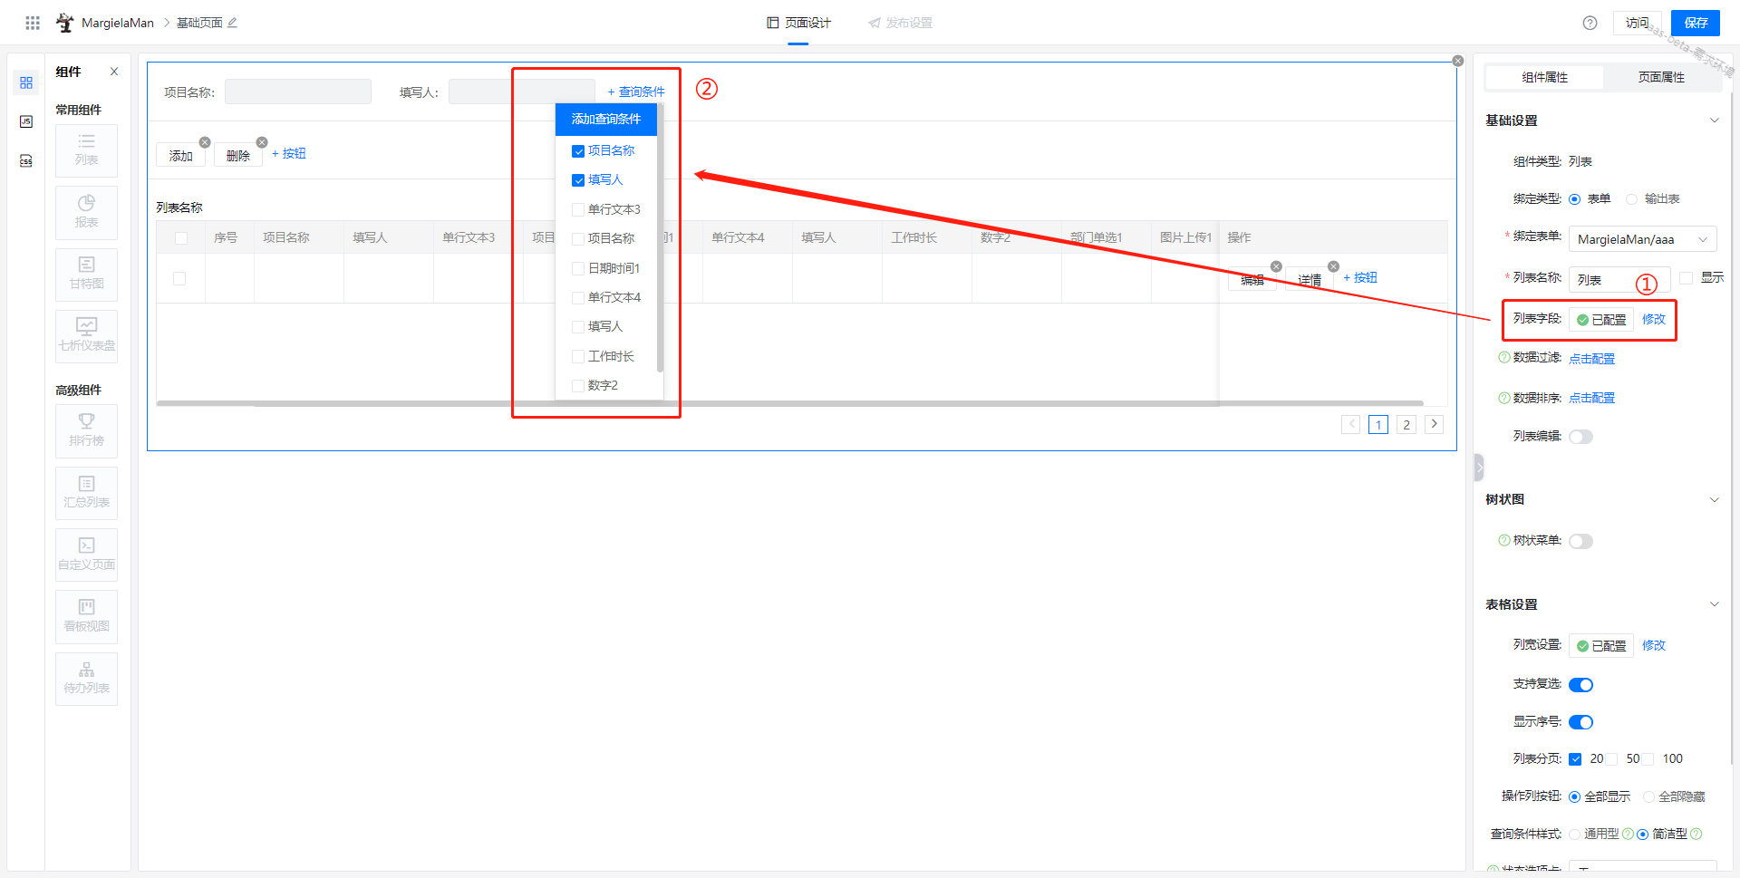Screen dimensions: 1740x878
Task: Pick the 待办列表 todo list component
Action: coord(86,678)
